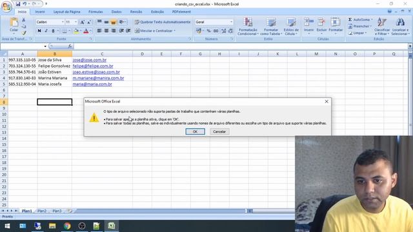Click the Name Box input field
Viewport: 413px width, 232px height.
point(22,46)
